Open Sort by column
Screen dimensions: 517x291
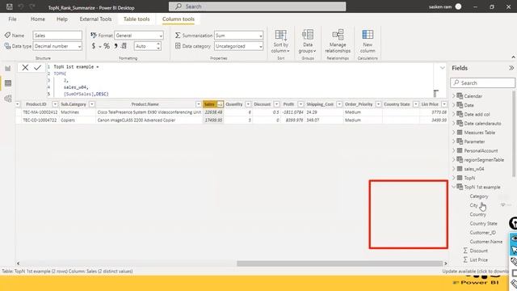coord(280,41)
